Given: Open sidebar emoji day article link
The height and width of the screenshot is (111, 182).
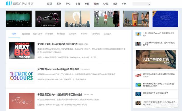Looking at the screenshot, I should [x=159, y=34].
